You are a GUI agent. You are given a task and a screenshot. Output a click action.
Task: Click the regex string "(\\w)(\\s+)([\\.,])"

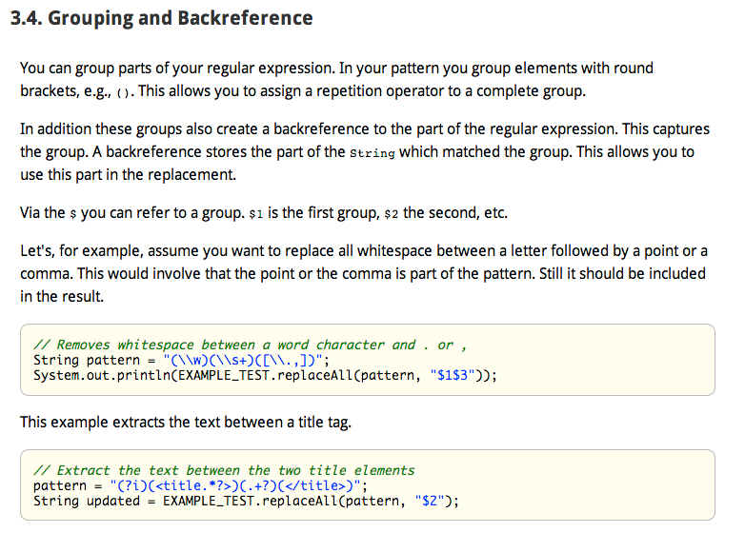(x=247, y=360)
